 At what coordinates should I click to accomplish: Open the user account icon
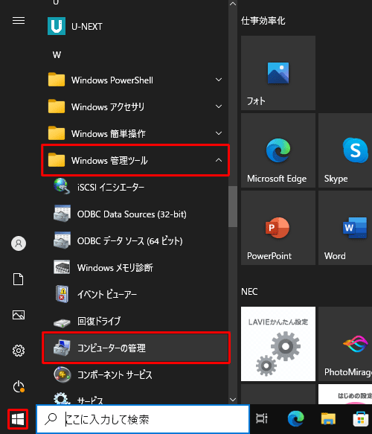pyautogui.click(x=19, y=243)
